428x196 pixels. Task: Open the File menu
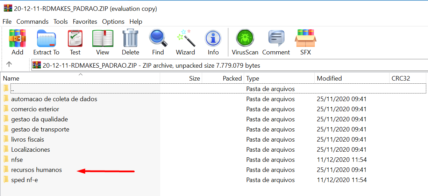(x=7, y=22)
